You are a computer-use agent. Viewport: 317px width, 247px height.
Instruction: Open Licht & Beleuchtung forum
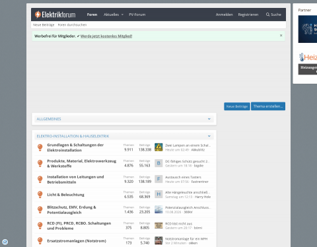point(65,195)
